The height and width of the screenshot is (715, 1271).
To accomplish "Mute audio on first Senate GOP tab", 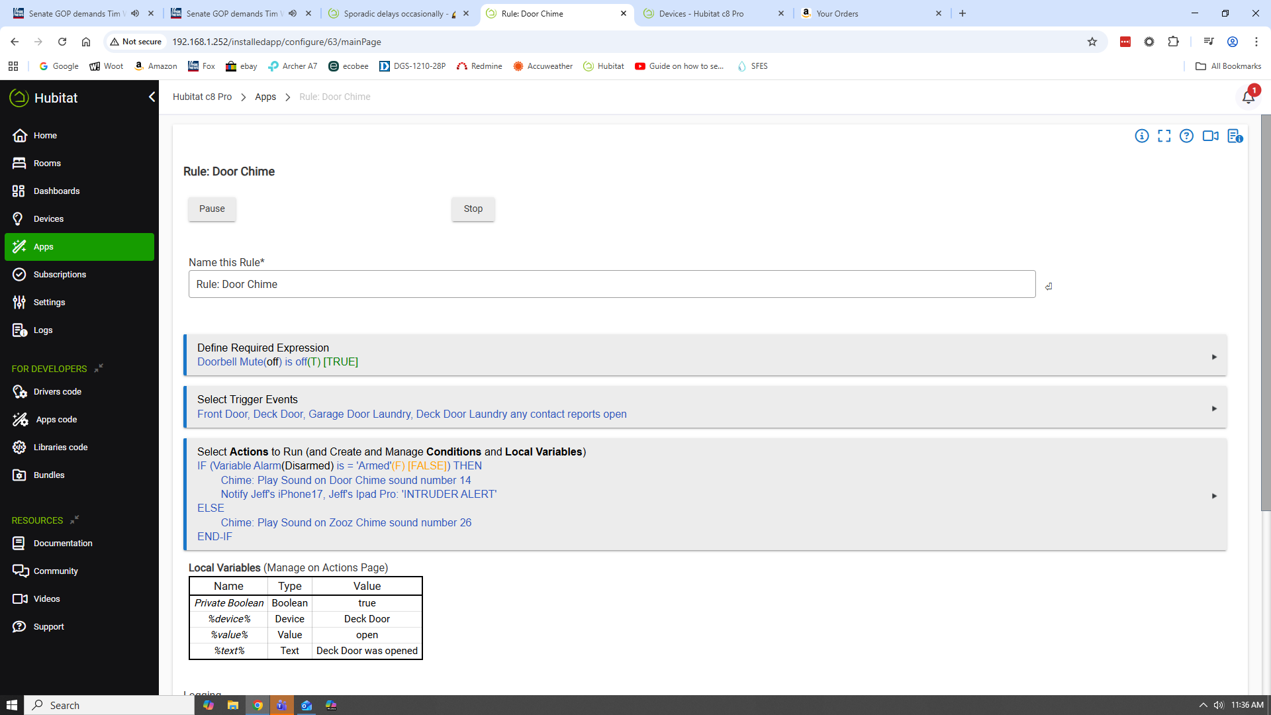I will [135, 13].
